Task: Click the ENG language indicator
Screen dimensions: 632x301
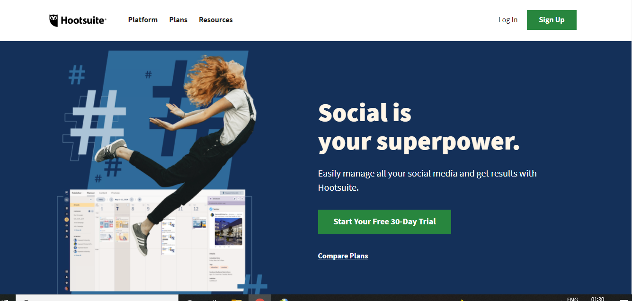Action: click(572, 299)
